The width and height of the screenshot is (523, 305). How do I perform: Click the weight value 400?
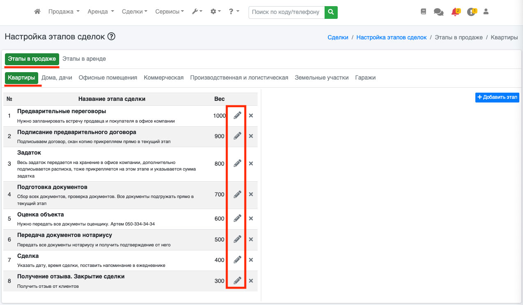click(x=219, y=260)
